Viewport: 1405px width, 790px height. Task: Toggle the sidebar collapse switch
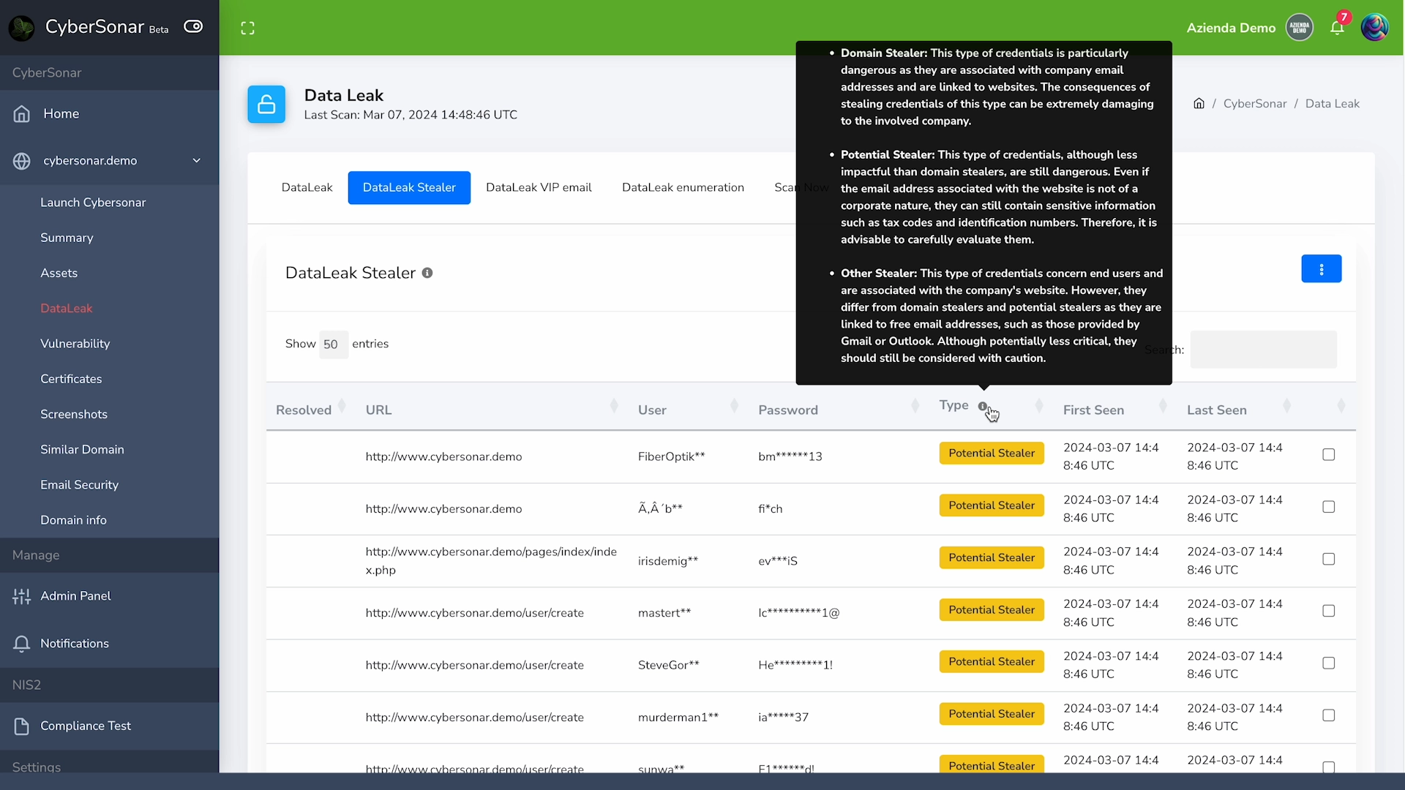coord(193,26)
